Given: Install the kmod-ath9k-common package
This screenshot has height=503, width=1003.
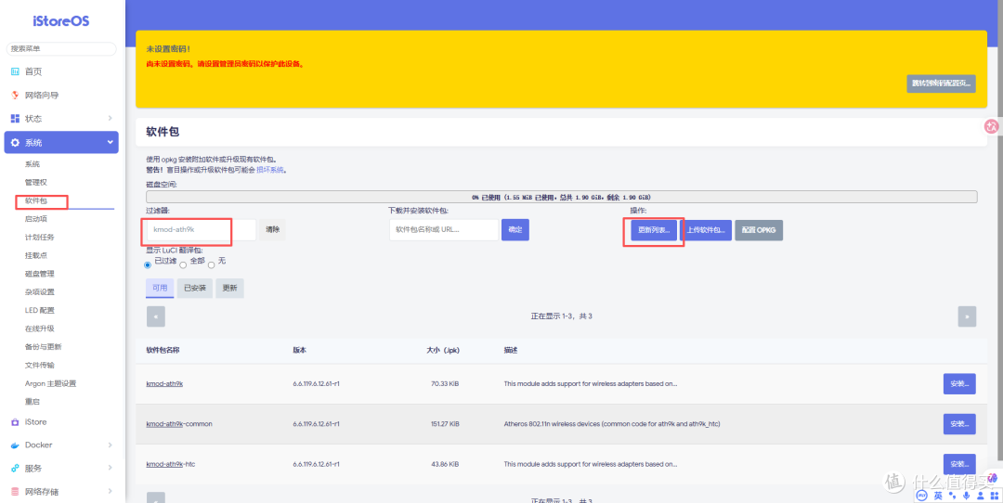Looking at the screenshot, I should (x=959, y=424).
